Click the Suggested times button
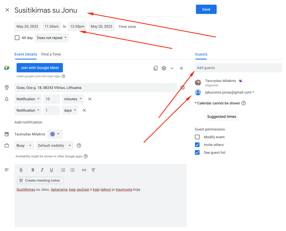286x231 pixels. (222, 117)
